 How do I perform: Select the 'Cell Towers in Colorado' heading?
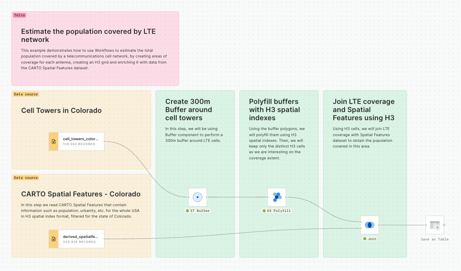point(61,110)
